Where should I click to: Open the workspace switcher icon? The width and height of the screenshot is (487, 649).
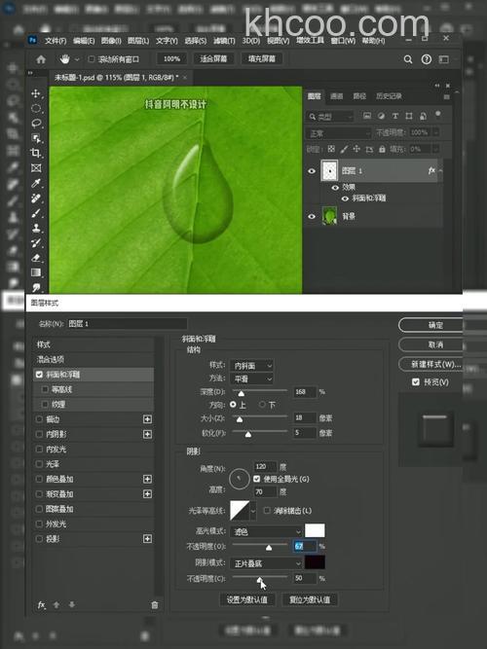[x=444, y=59]
